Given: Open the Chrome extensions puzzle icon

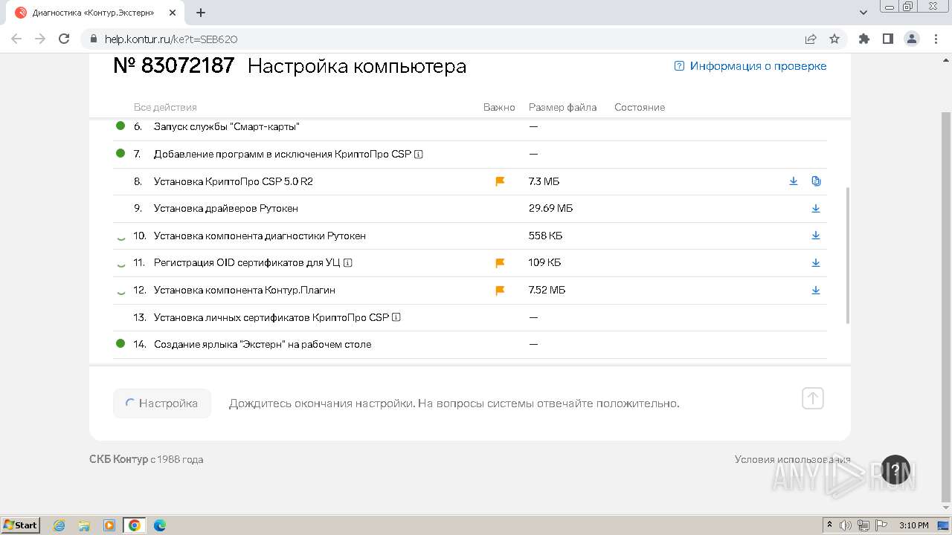Looking at the screenshot, I should [864, 39].
